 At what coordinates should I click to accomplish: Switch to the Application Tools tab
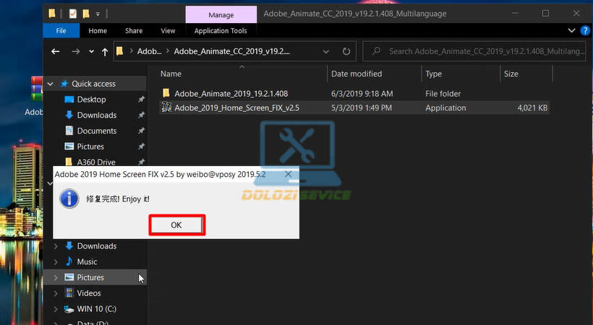(221, 31)
